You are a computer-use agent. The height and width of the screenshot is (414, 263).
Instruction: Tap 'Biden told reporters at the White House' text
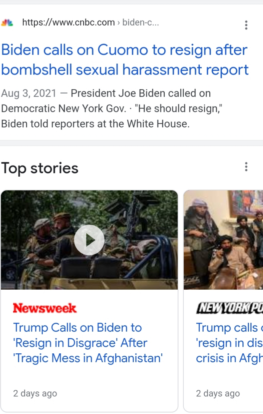tap(95, 124)
